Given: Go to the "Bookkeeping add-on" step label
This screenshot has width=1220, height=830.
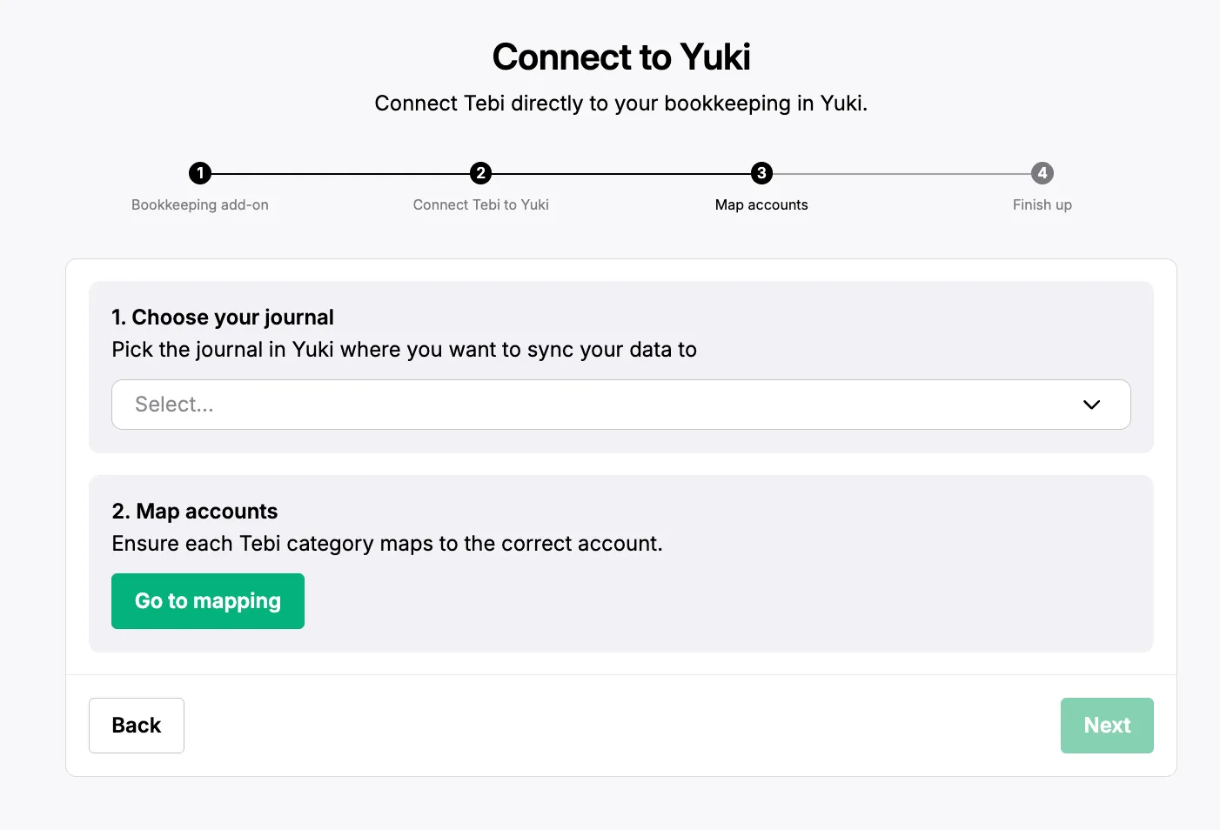Looking at the screenshot, I should point(200,205).
